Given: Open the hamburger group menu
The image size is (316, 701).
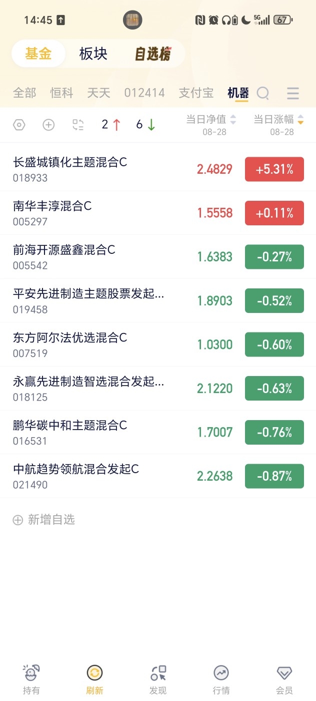Looking at the screenshot, I should [x=293, y=93].
